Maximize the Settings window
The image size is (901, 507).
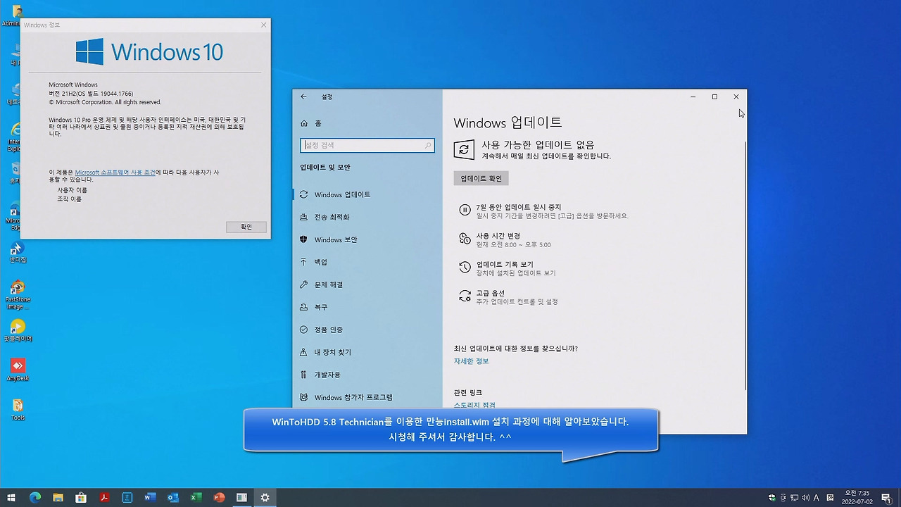[714, 97]
